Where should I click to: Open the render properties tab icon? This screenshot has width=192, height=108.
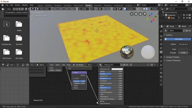pos(161,36)
